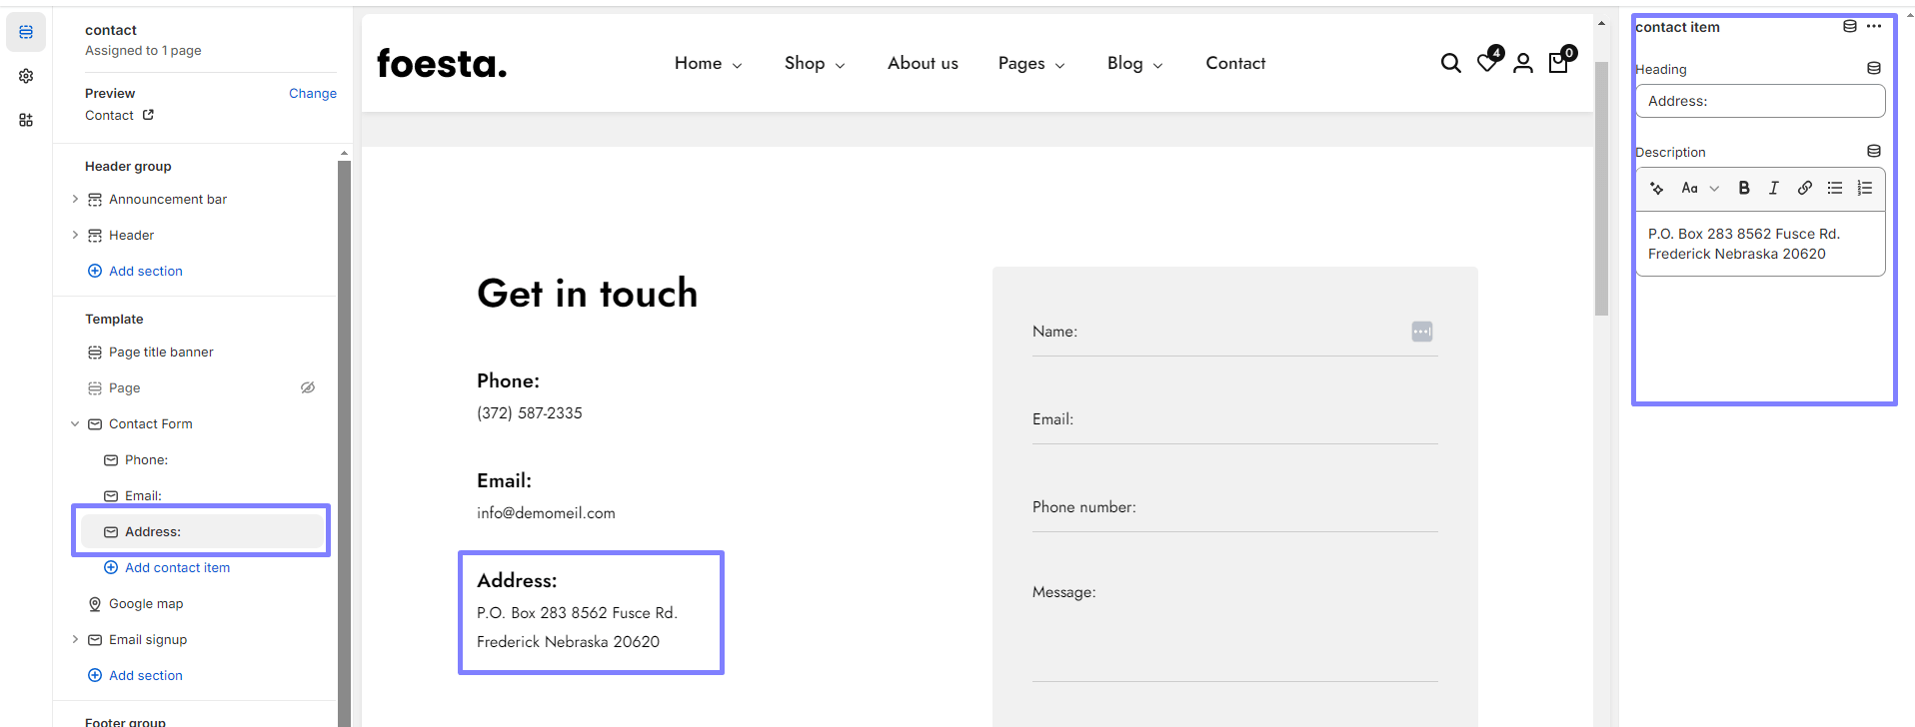The width and height of the screenshot is (1915, 727).
Task: Open the shopping cart icon
Action: click(1558, 63)
